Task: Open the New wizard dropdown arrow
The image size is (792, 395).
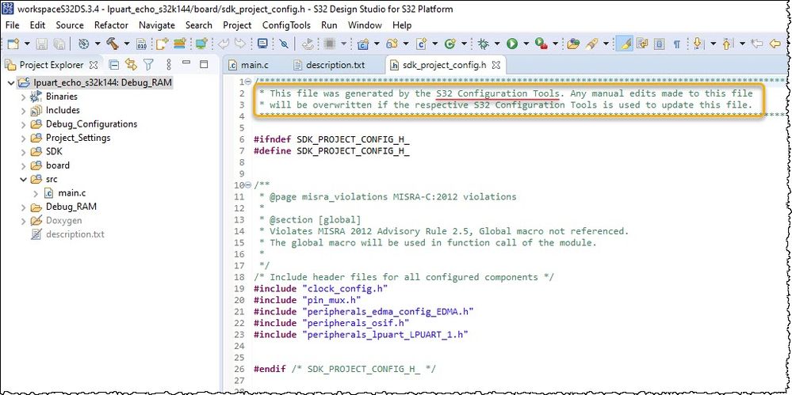Action: (x=27, y=44)
